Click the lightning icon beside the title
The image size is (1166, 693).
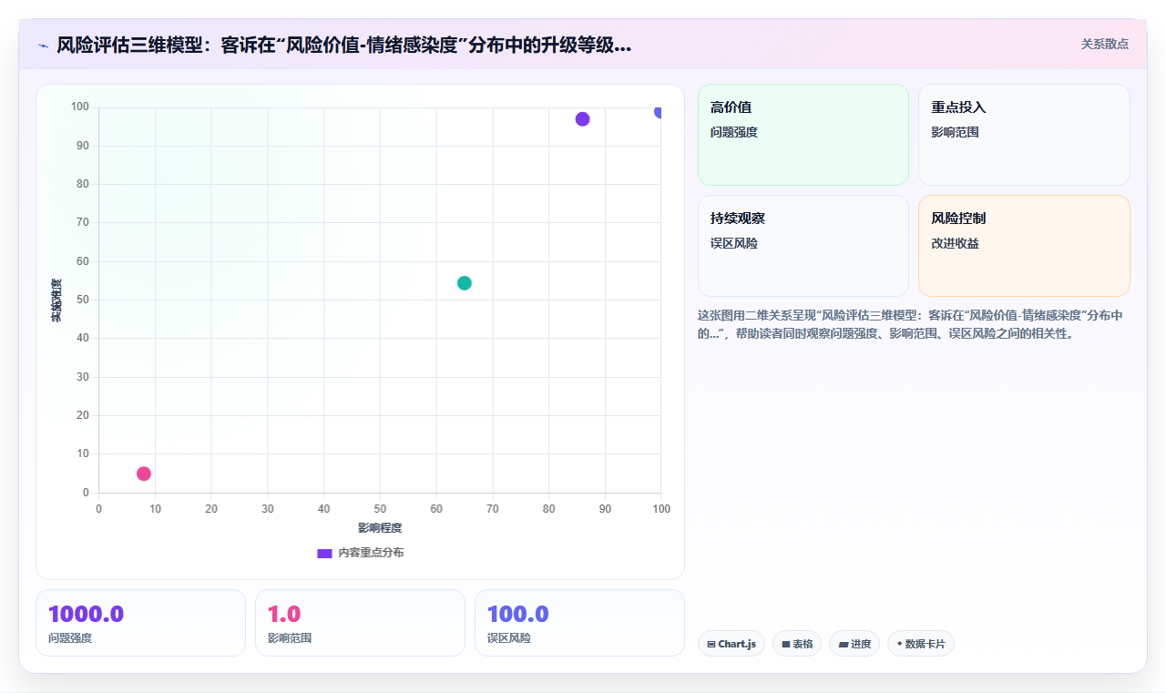(x=43, y=45)
